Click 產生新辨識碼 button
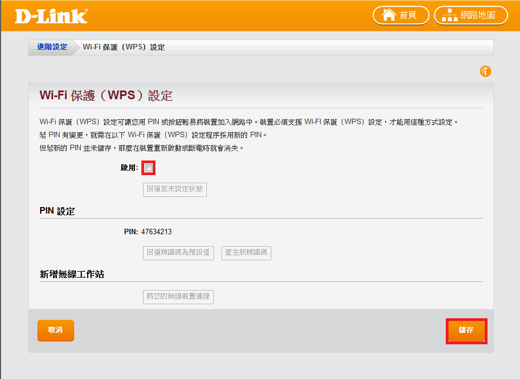This screenshot has width=520, height=379. (x=246, y=253)
